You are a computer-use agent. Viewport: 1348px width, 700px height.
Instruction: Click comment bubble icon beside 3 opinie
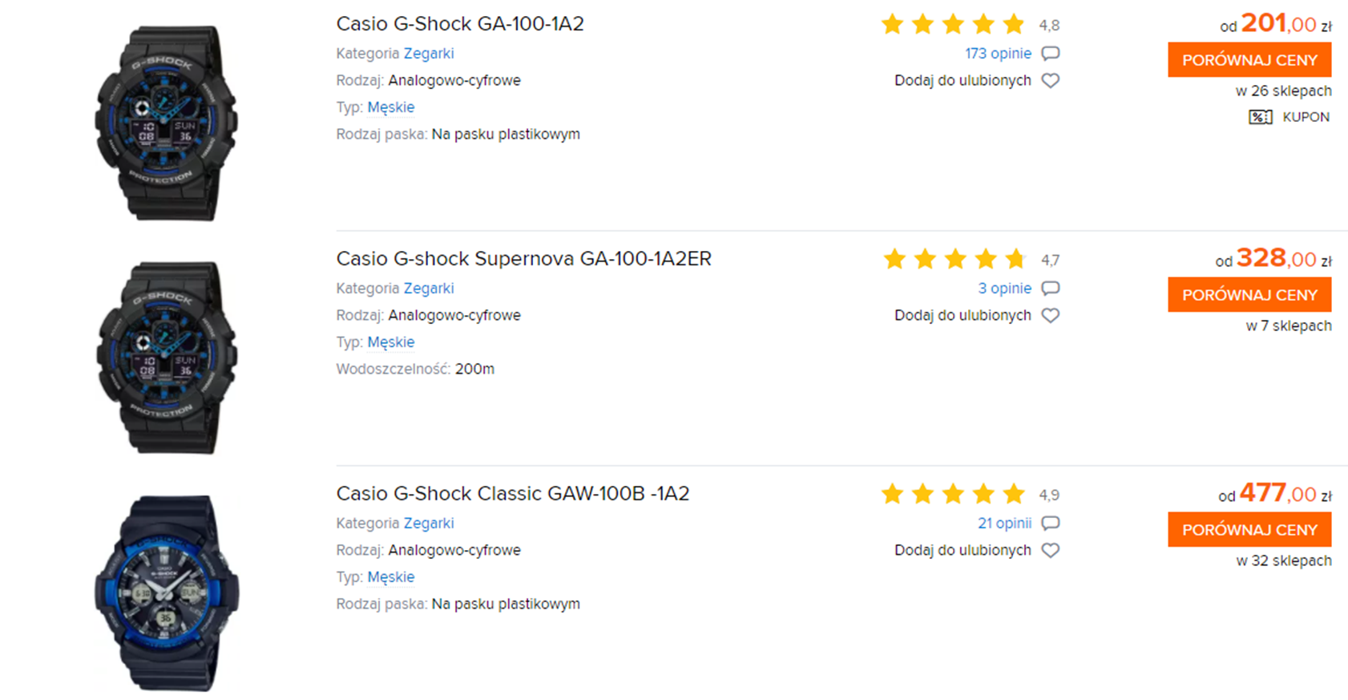[x=1050, y=289]
